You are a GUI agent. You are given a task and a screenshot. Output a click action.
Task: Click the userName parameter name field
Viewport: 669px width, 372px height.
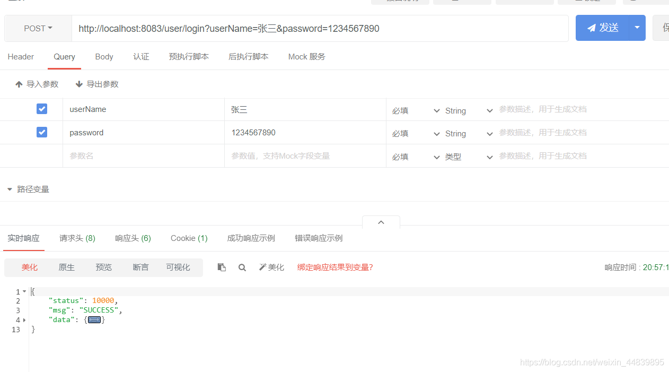(143, 109)
